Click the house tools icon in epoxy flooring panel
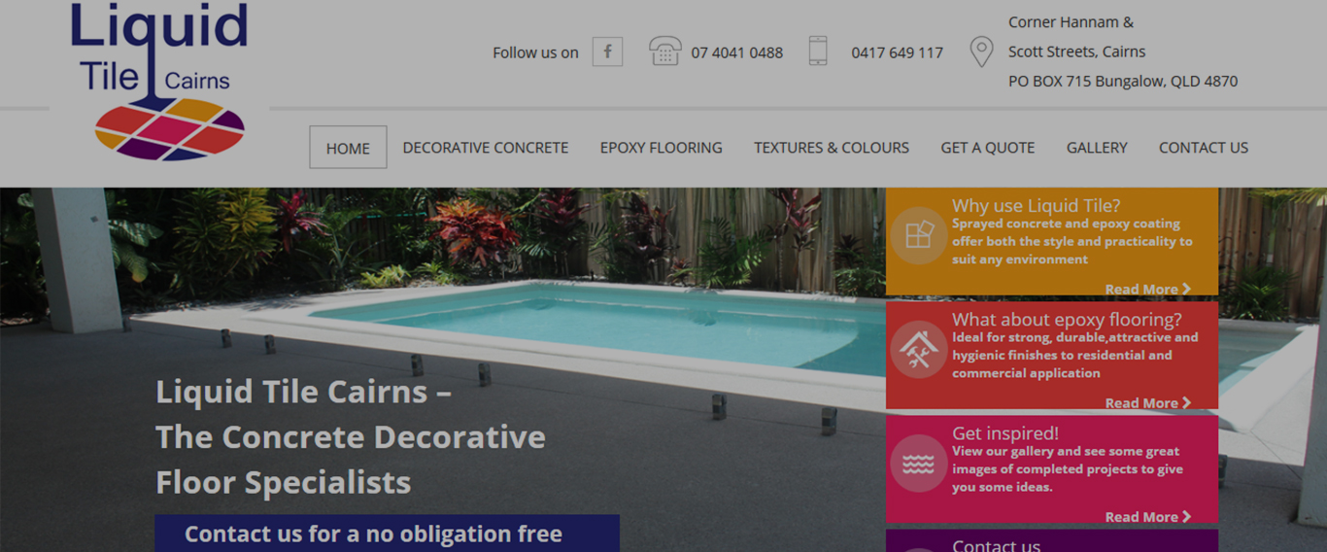 [918, 350]
